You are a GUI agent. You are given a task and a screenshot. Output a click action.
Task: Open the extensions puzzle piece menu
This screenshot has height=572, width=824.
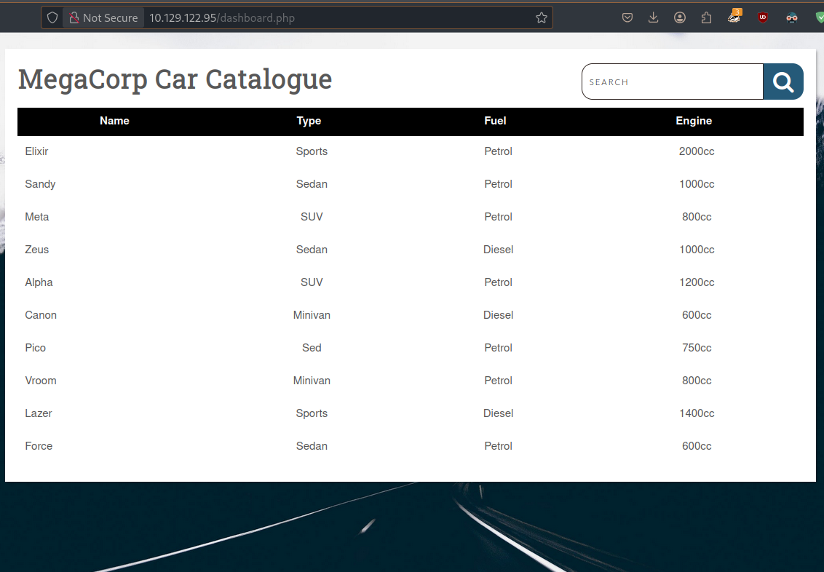[706, 17]
